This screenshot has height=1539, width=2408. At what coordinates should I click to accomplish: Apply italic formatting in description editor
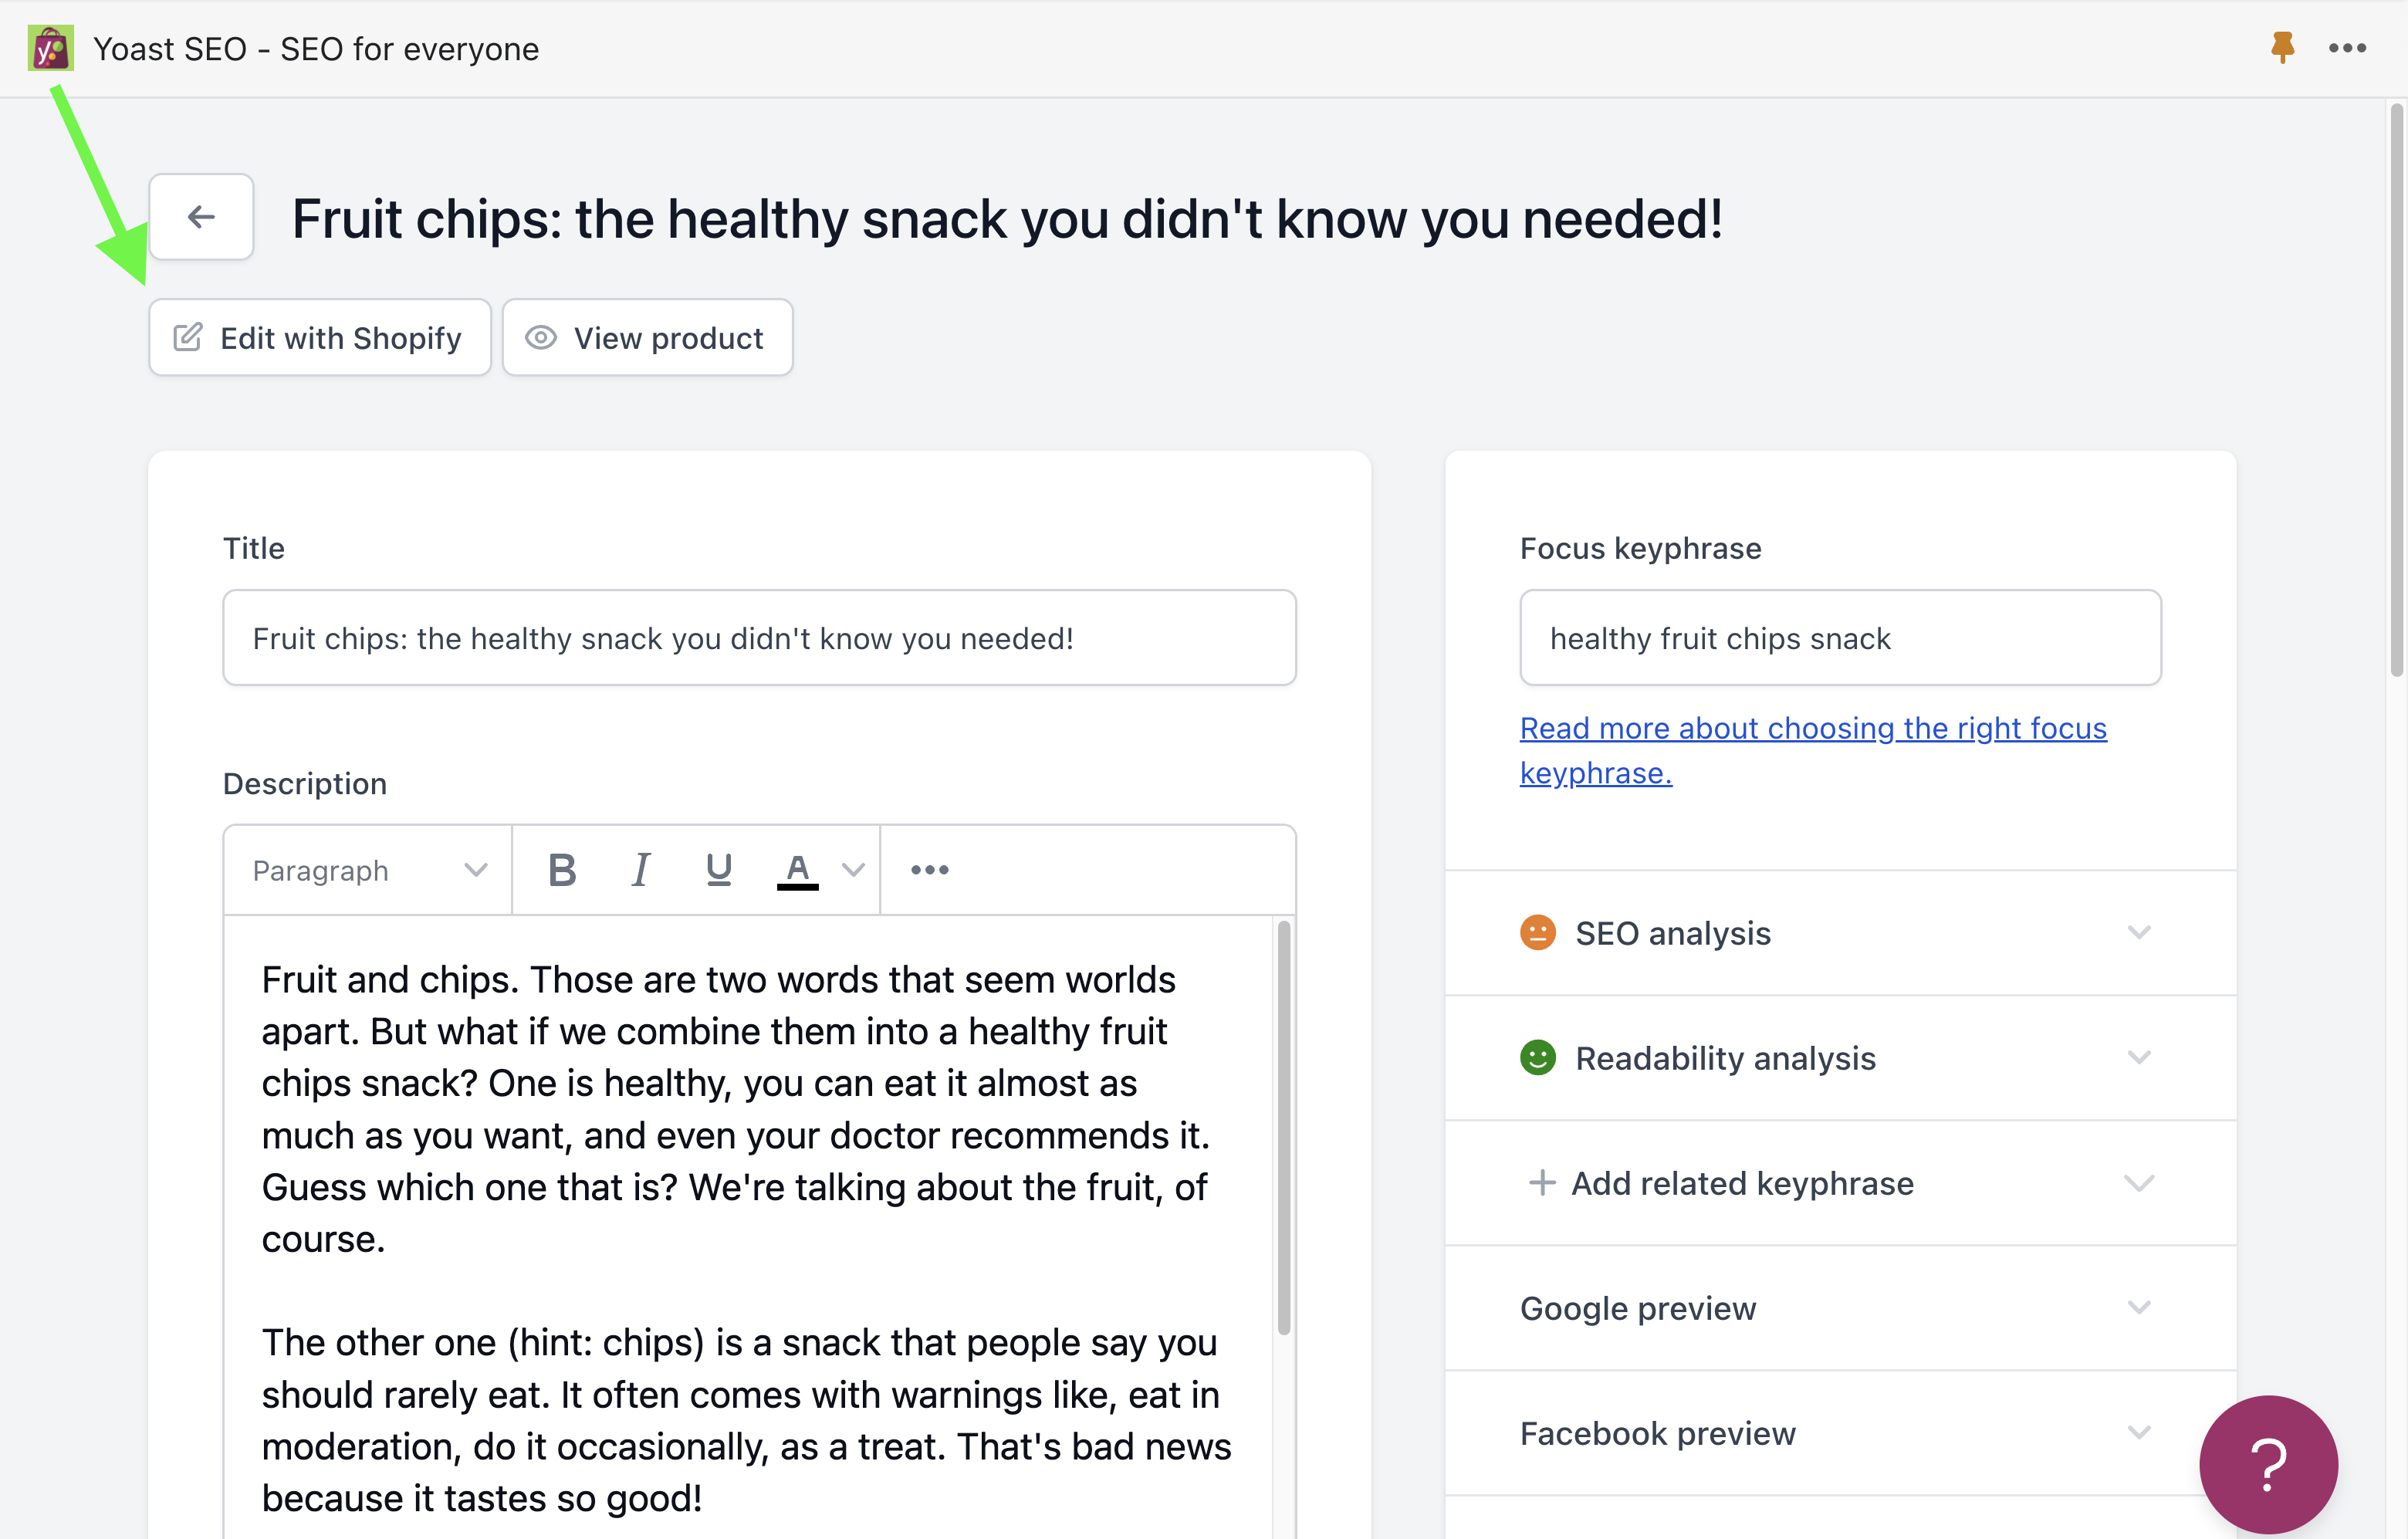[641, 870]
